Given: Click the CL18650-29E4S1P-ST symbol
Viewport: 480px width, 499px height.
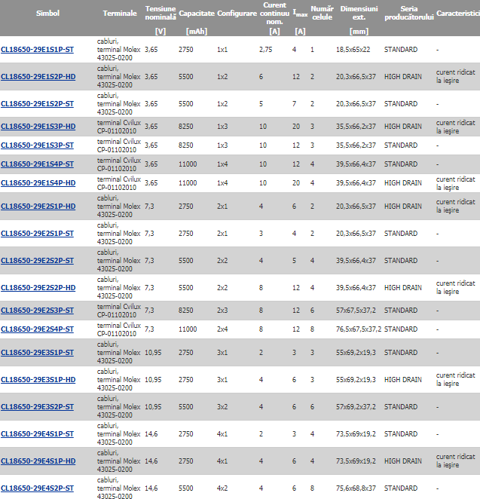Looking at the screenshot, I should pyautogui.click(x=37, y=433).
